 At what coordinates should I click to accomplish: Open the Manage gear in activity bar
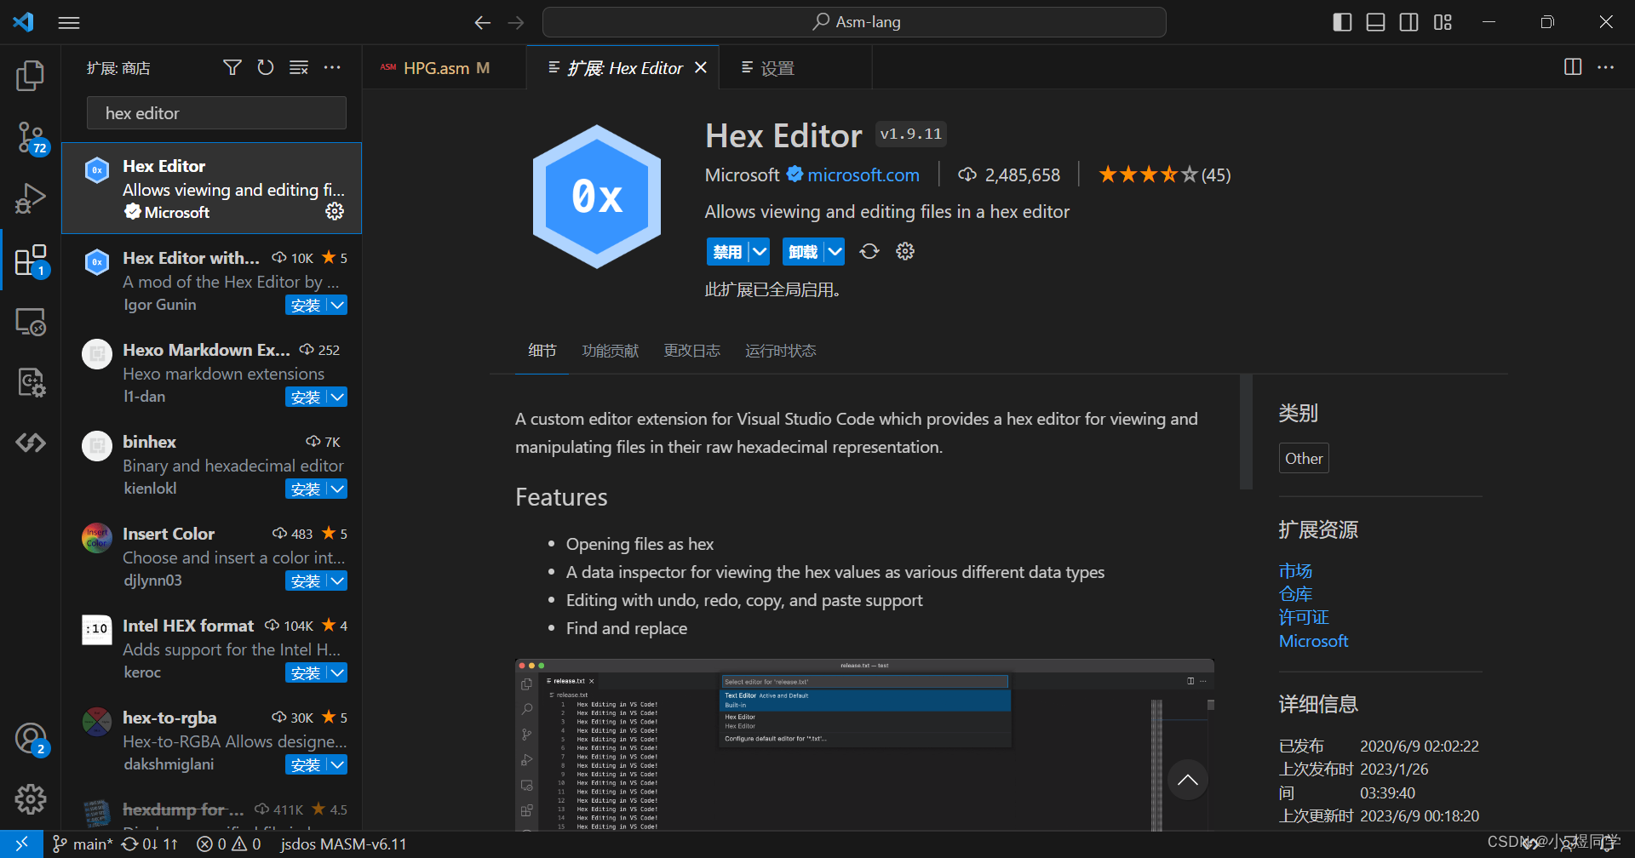[x=31, y=798]
